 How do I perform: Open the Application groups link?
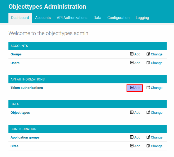tap(25, 137)
